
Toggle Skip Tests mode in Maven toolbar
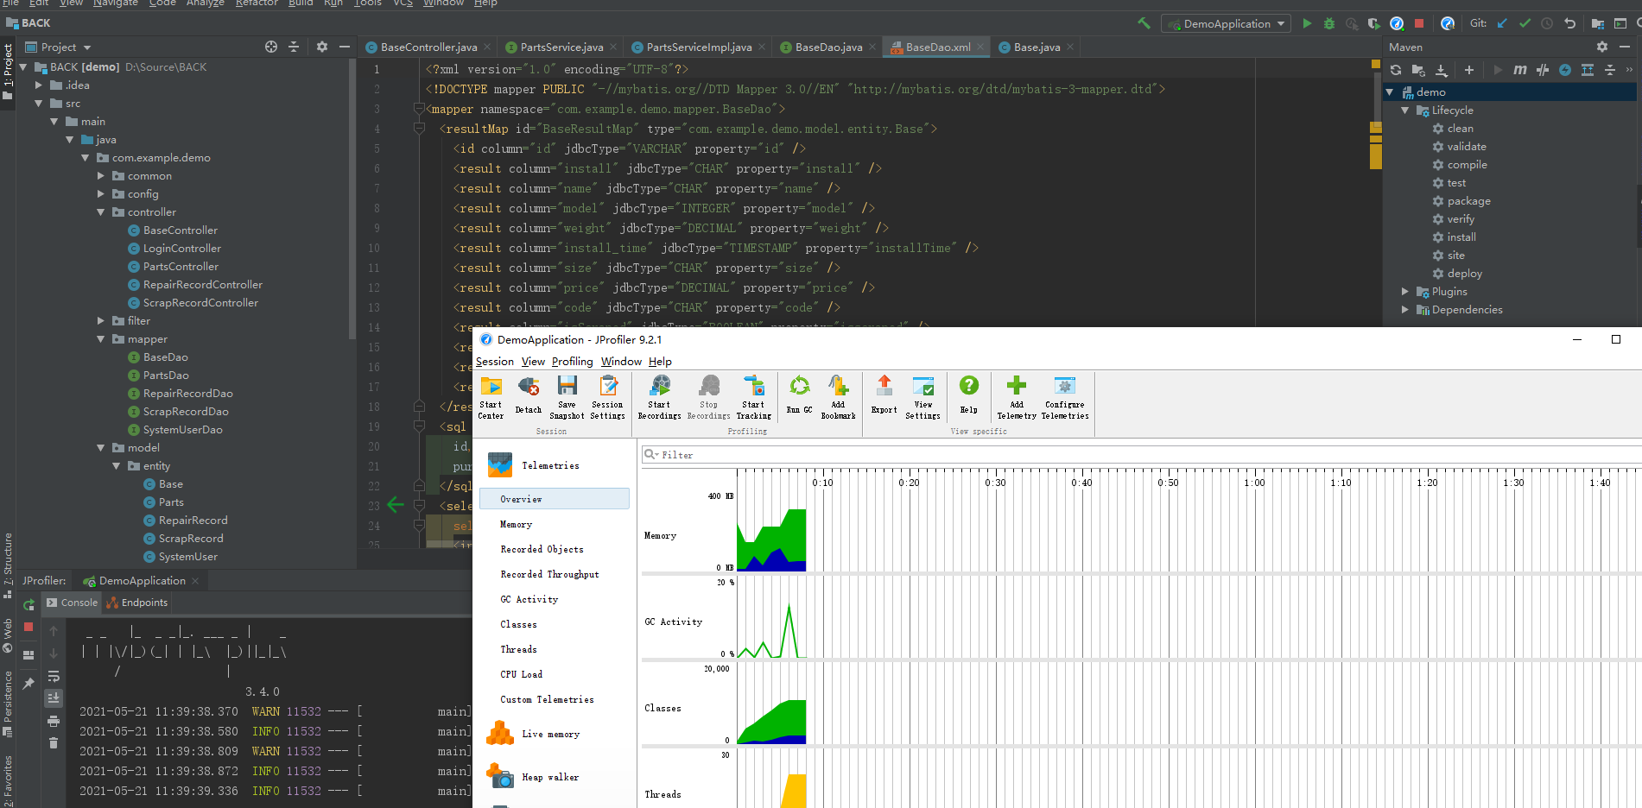pos(1542,70)
